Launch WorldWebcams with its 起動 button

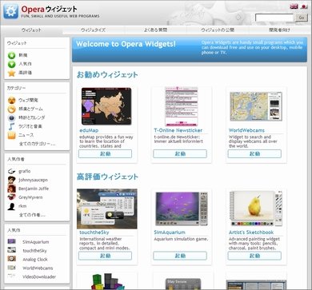254,154
